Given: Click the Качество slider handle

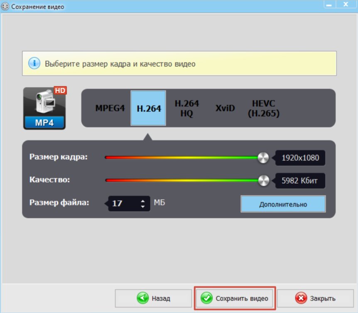Looking at the screenshot, I should pos(263,180).
